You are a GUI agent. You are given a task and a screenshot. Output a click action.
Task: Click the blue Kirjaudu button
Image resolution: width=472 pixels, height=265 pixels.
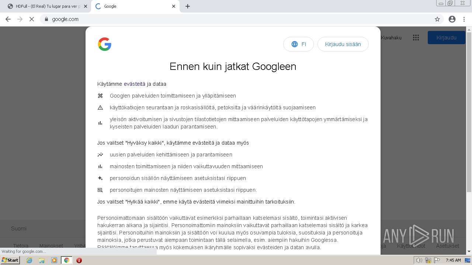pos(446,38)
